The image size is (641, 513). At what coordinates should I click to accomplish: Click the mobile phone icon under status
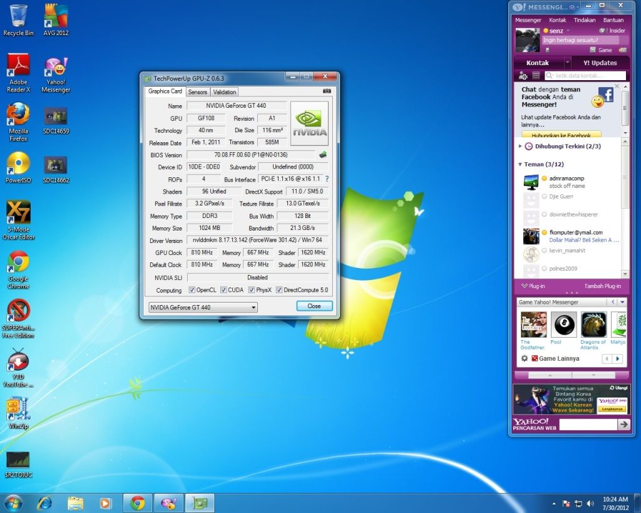click(x=547, y=50)
